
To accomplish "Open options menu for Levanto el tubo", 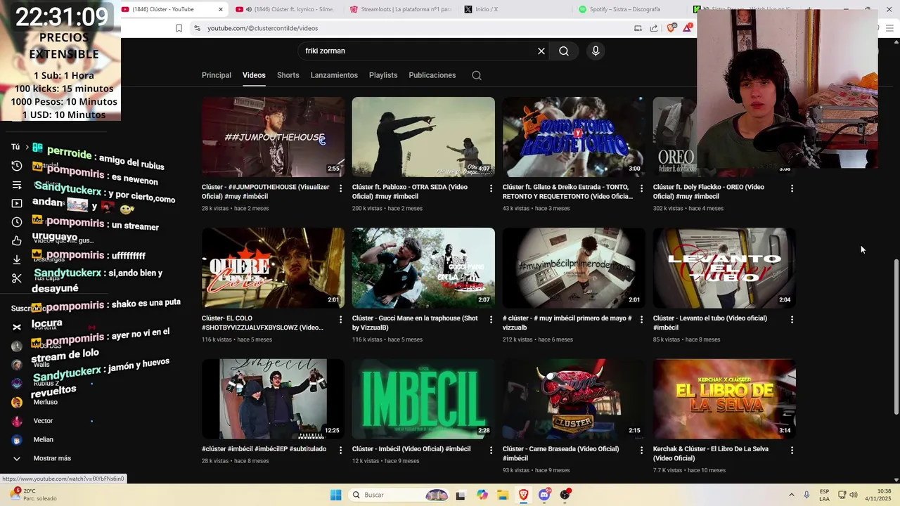I will [792, 319].
